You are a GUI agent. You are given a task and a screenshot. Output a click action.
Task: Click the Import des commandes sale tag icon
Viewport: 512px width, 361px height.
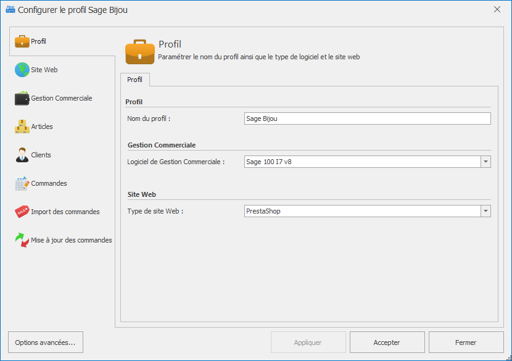22,212
